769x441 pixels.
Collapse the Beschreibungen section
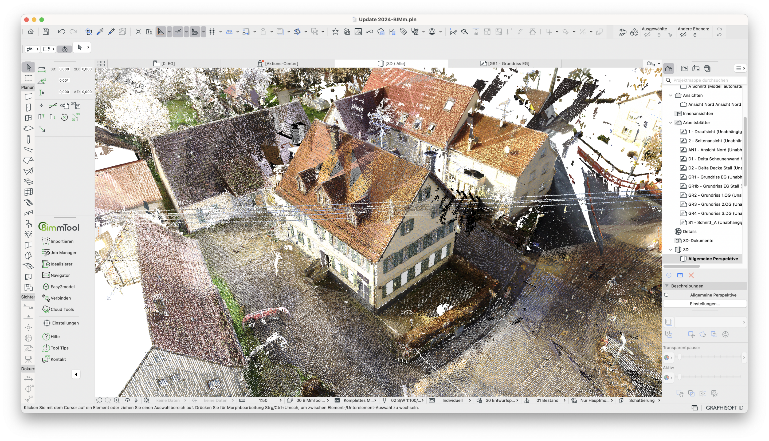(x=666, y=286)
